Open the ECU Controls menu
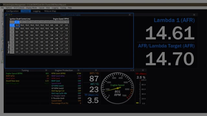 (x=19, y=8)
